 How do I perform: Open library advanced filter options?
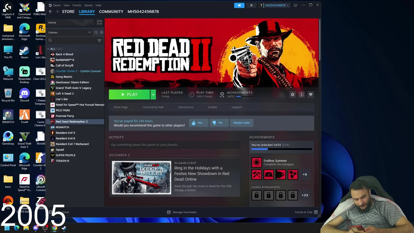99,40
